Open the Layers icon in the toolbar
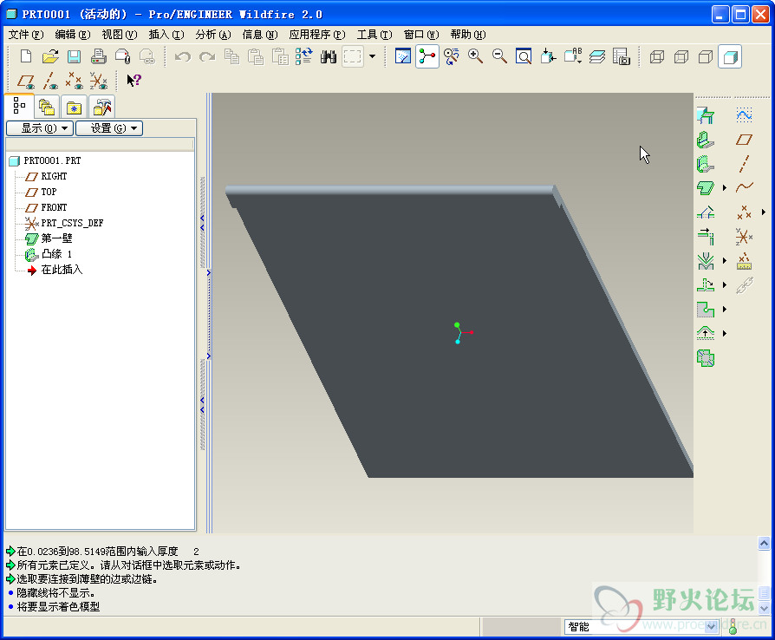Viewport: 775px width, 640px height. (x=596, y=57)
